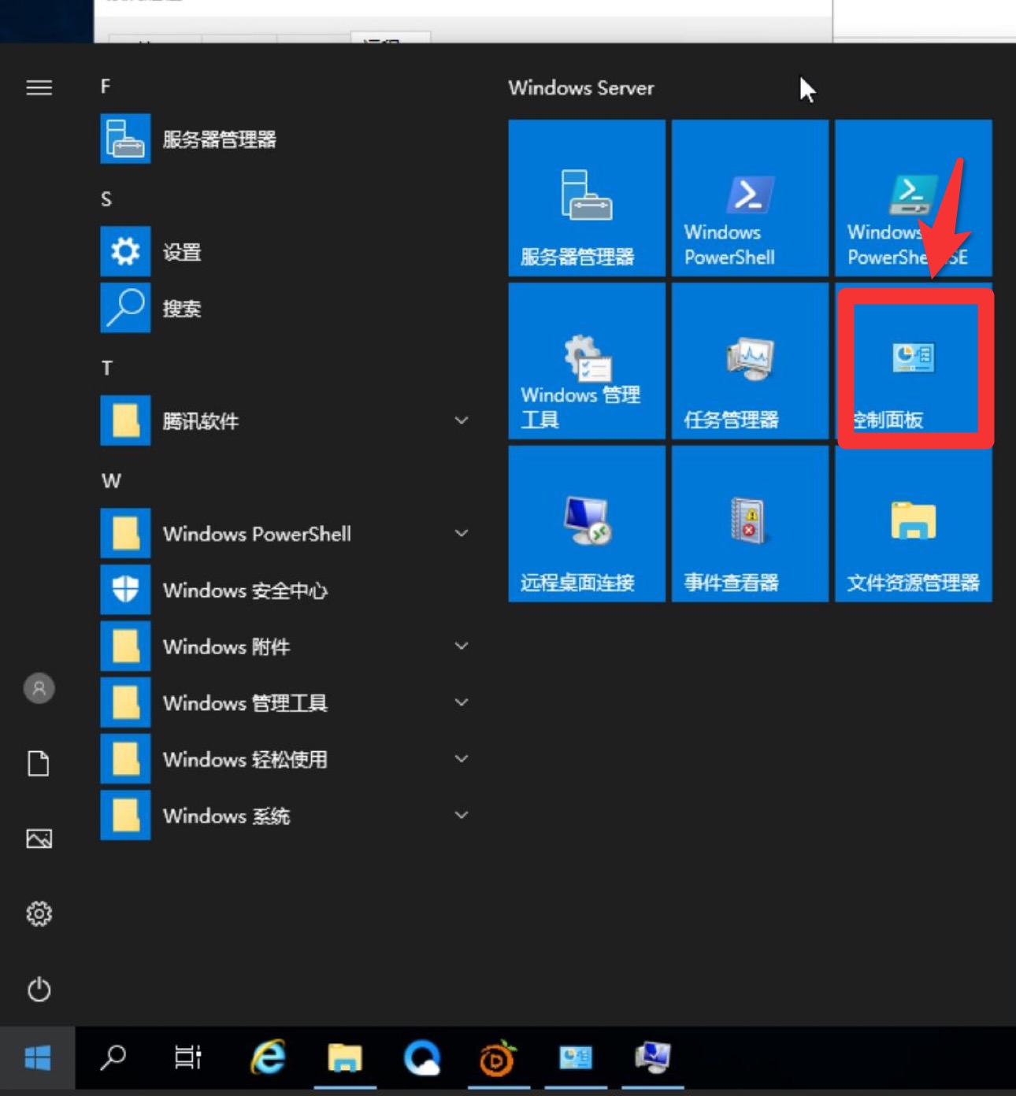Launch Internet Explorer from the taskbar
The image size is (1016, 1096).
pyautogui.click(x=268, y=1058)
